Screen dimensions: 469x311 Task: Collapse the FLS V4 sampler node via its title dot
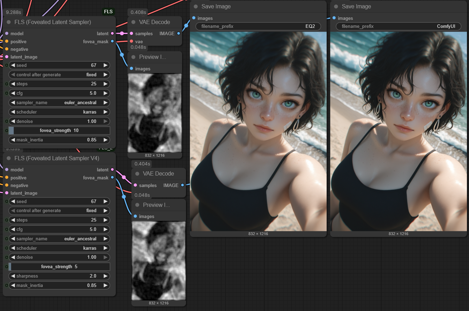click(9, 158)
